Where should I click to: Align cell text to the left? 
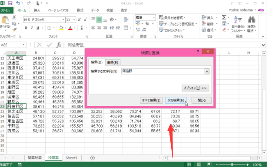click(93, 28)
